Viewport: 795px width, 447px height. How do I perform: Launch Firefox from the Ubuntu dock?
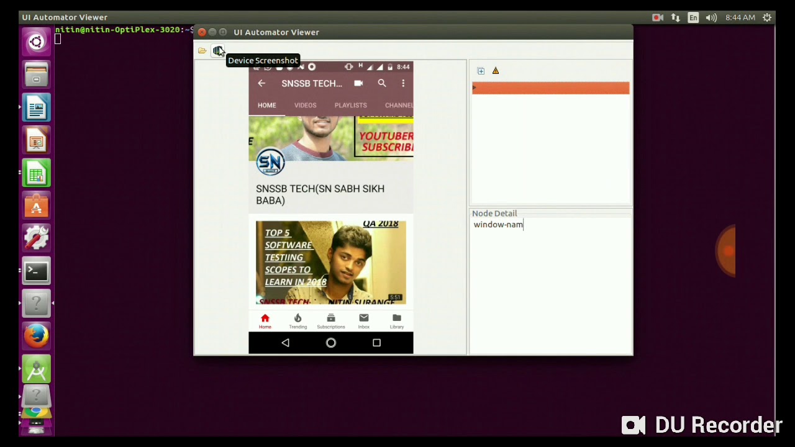(x=36, y=336)
